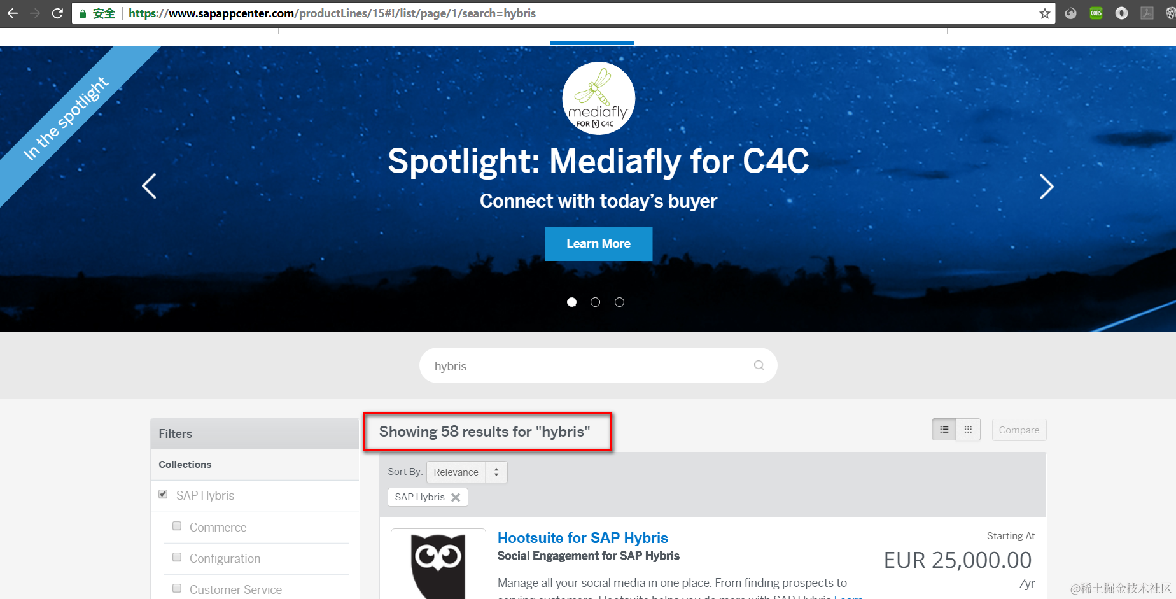Switch to list view layout icon
The width and height of the screenshot is (1176, 599).
click(944, 430)
